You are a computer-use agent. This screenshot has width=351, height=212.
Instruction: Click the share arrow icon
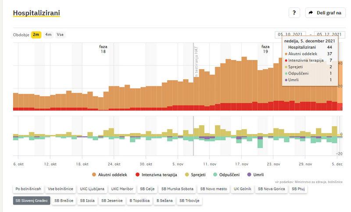click(x=311, y=13)
